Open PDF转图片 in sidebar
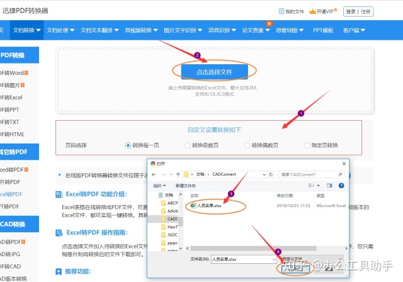403x282 pixels. click(11, 85)
